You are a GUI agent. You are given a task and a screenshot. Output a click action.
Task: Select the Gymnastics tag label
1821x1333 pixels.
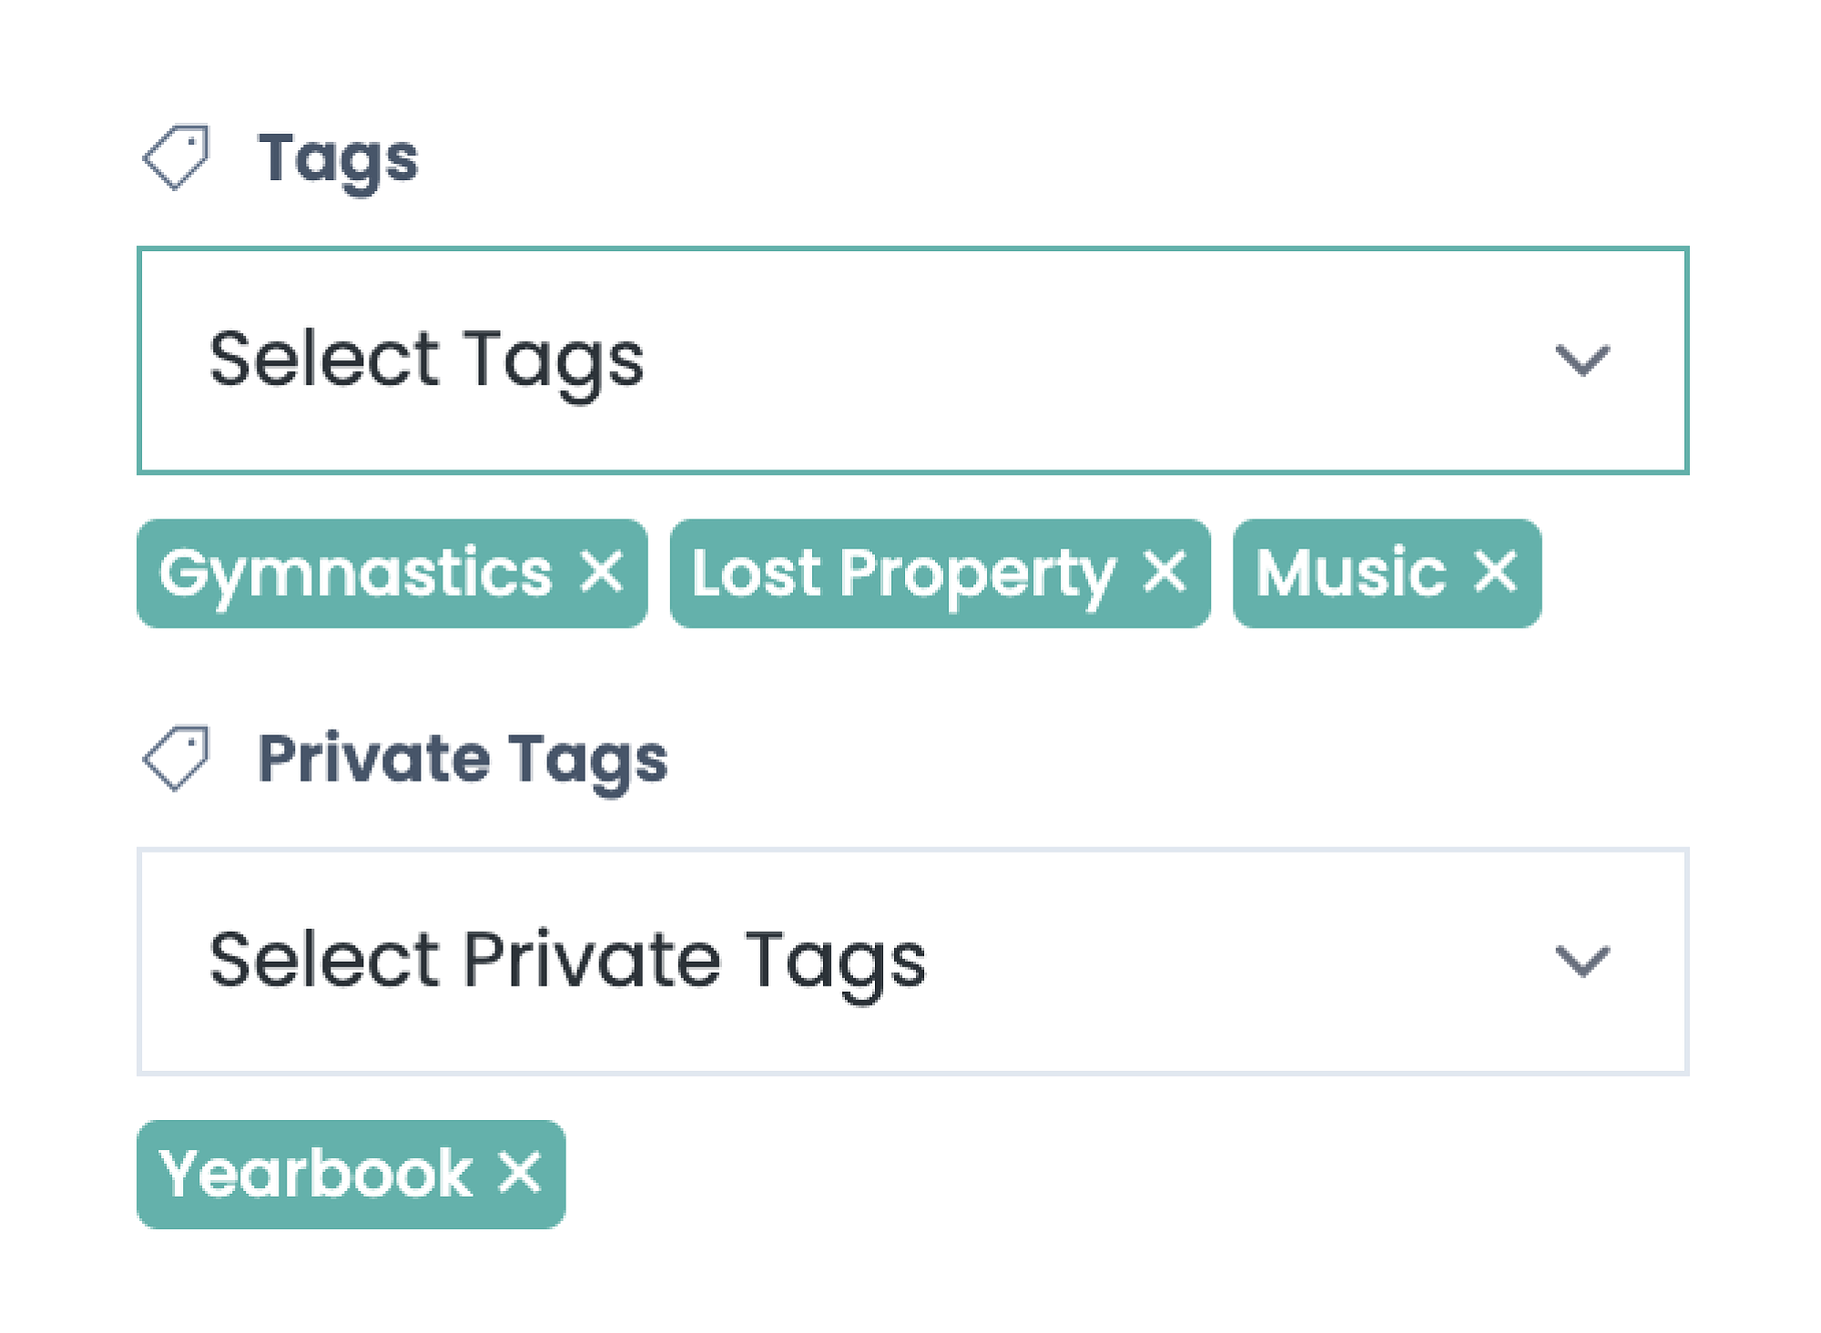[356, 573]
